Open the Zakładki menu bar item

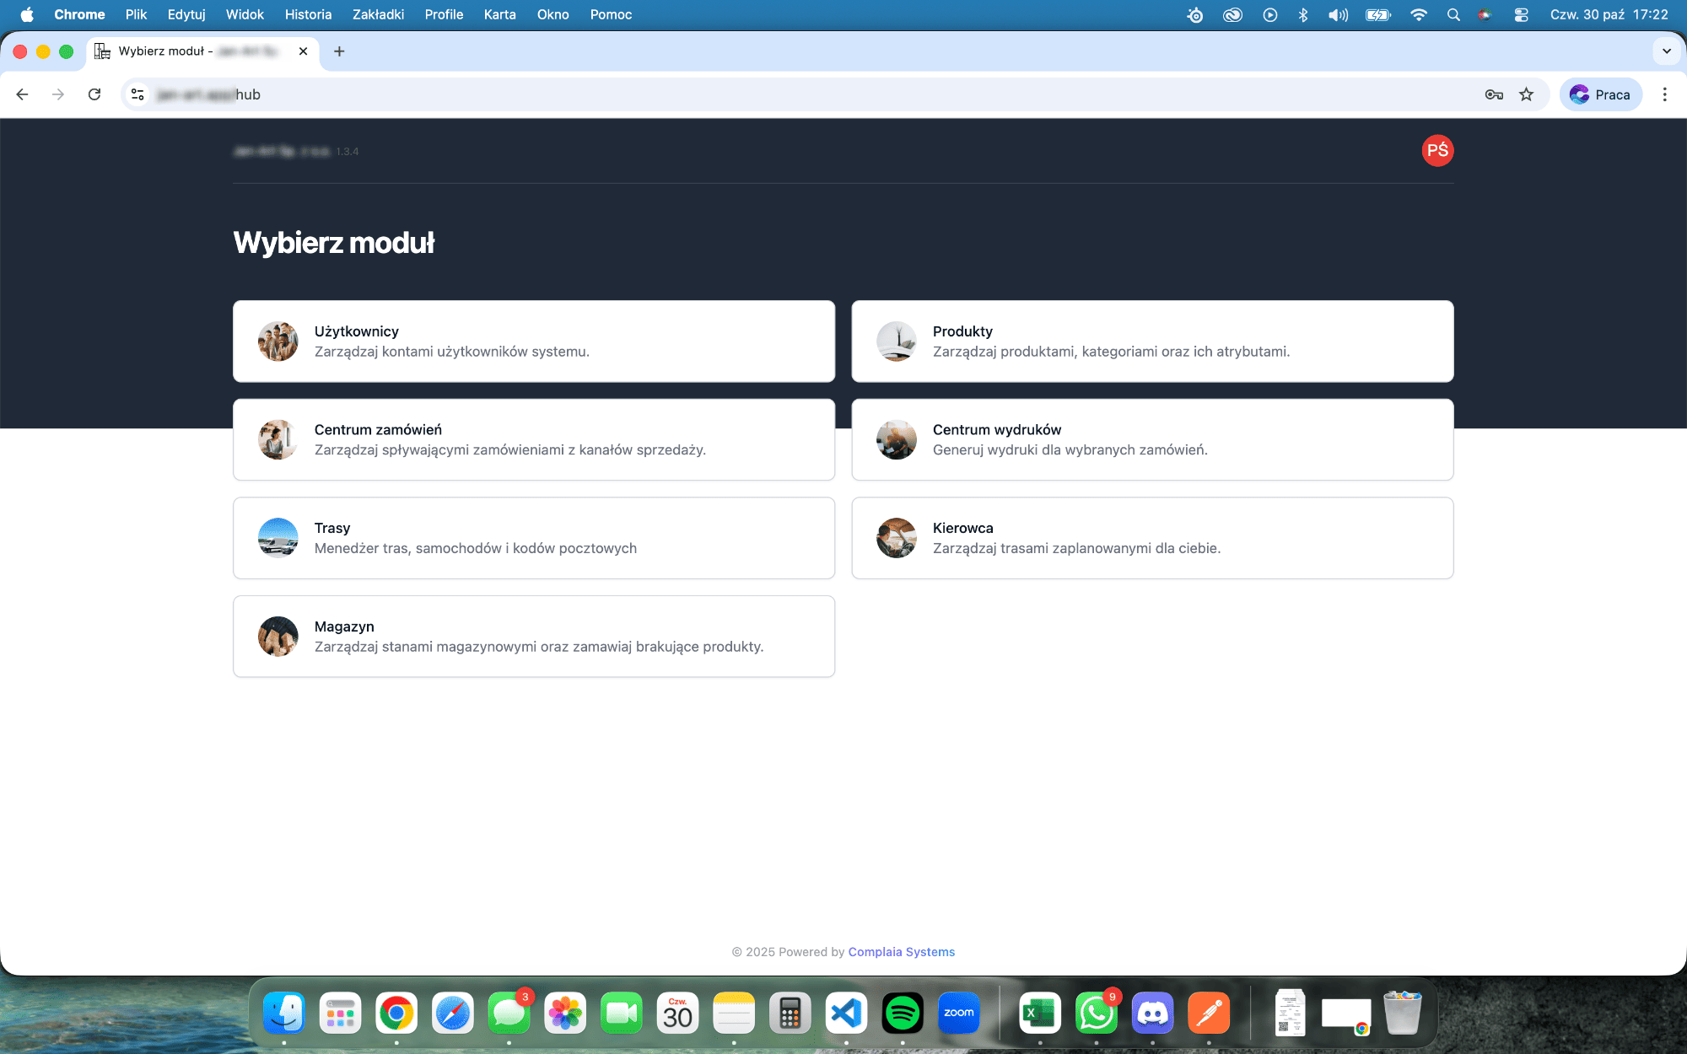click(378, 14)
